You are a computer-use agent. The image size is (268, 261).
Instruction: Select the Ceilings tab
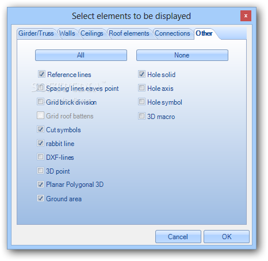click(92, 33)
